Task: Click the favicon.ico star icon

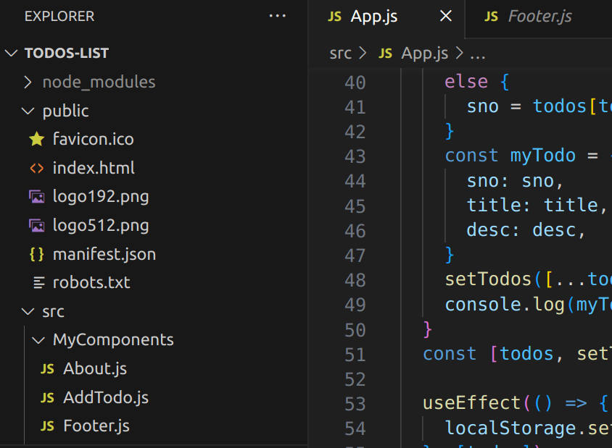Action: [36, 139]
